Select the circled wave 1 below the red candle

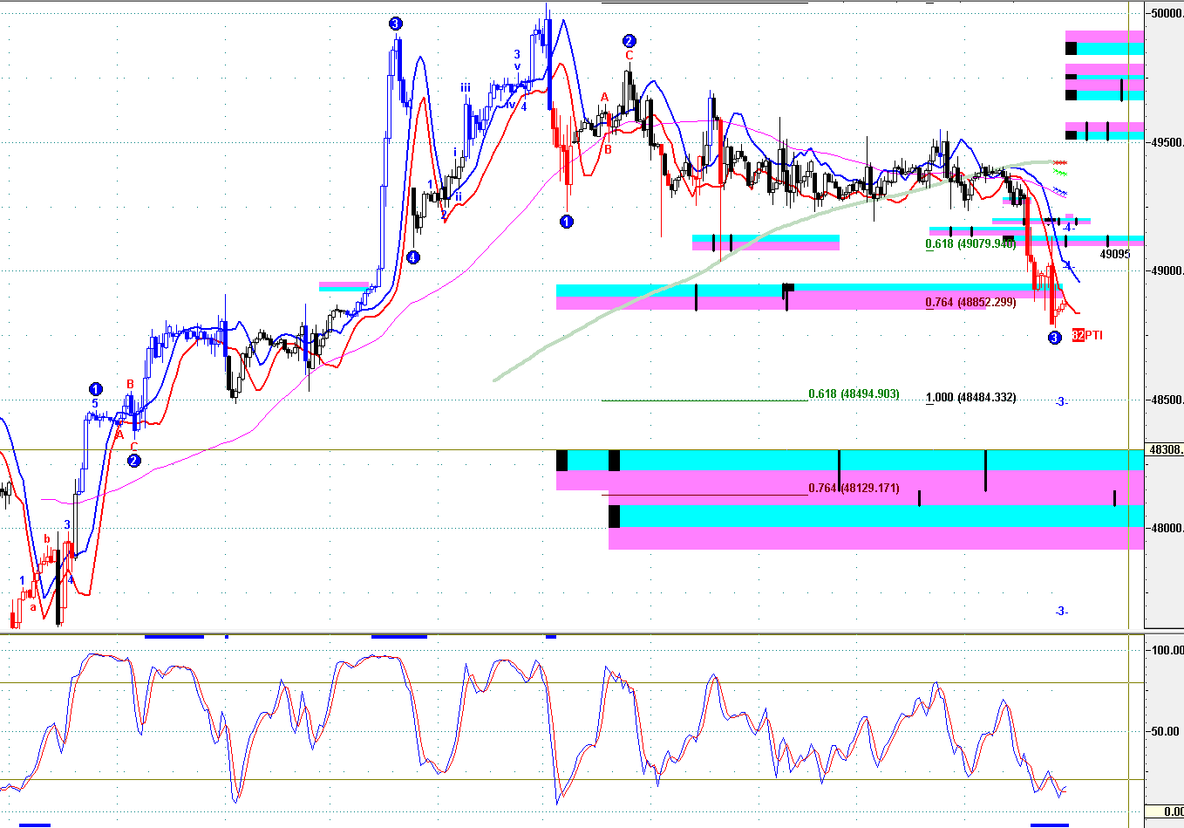click(567, 222)
